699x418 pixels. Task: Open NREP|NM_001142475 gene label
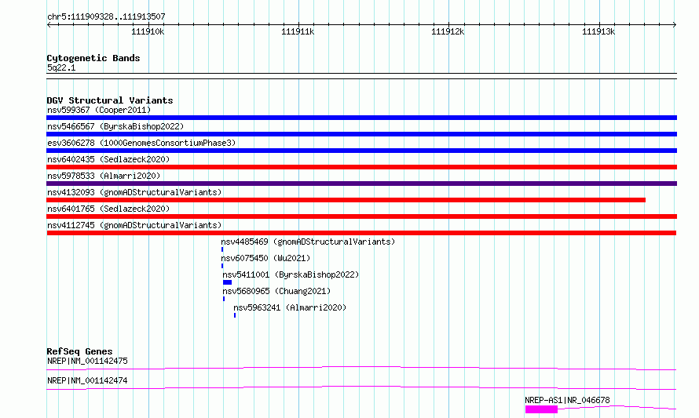point(87,361)
